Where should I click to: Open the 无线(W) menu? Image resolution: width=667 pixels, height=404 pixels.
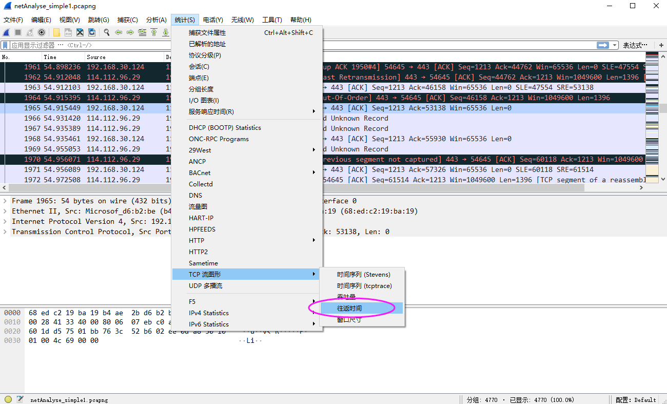tap(242, 20)
